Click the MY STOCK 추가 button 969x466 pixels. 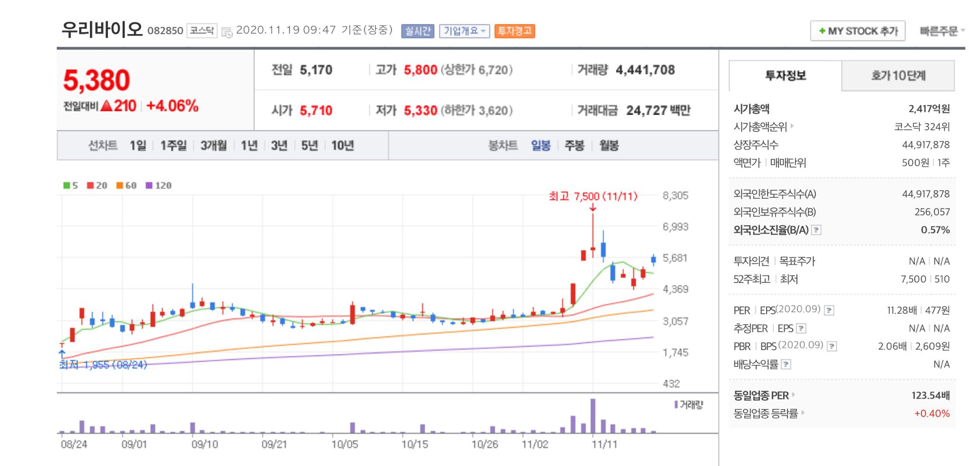[x=858, y=31]
